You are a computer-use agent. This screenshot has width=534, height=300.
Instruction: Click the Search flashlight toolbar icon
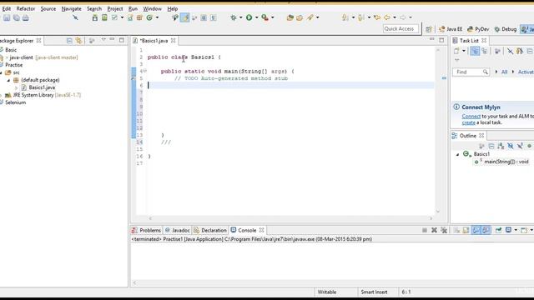click(310, 17)
